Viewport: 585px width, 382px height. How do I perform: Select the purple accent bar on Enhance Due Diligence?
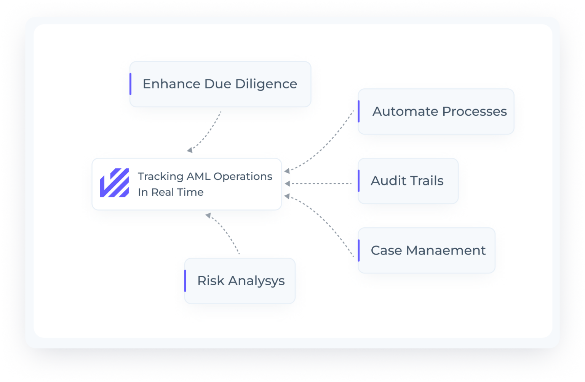131,83
